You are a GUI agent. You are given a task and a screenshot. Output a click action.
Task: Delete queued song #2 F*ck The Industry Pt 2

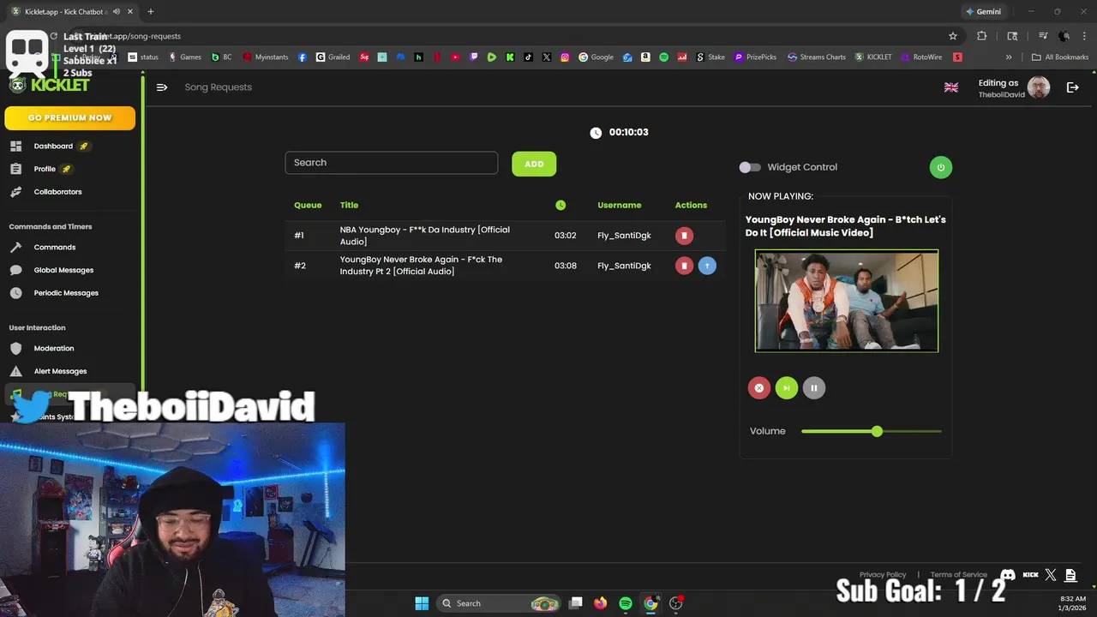[684, 266]
